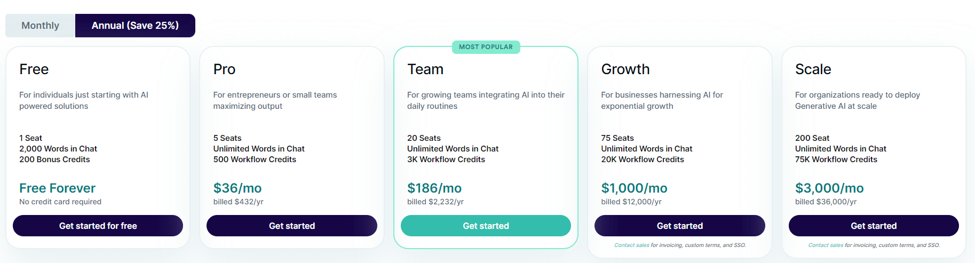The image size is (975, 263).
Task: Click Get started under Growth plan
Action: point(680,226)
